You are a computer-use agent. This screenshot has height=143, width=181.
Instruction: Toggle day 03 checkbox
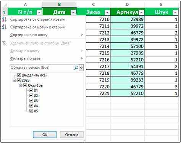click(31, 101)
